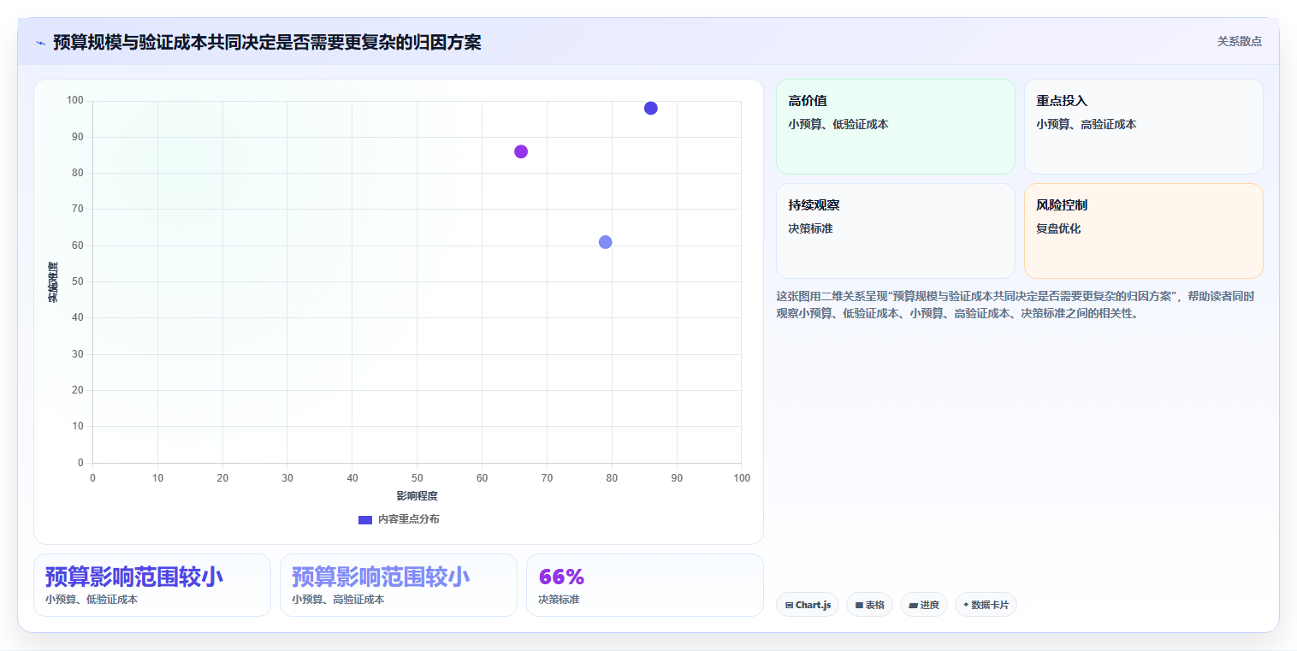The width and height of the screenshot is (1297, 651).
Task: Click the 复盘优化 text in 风险控制 card
Action: 1058,229
